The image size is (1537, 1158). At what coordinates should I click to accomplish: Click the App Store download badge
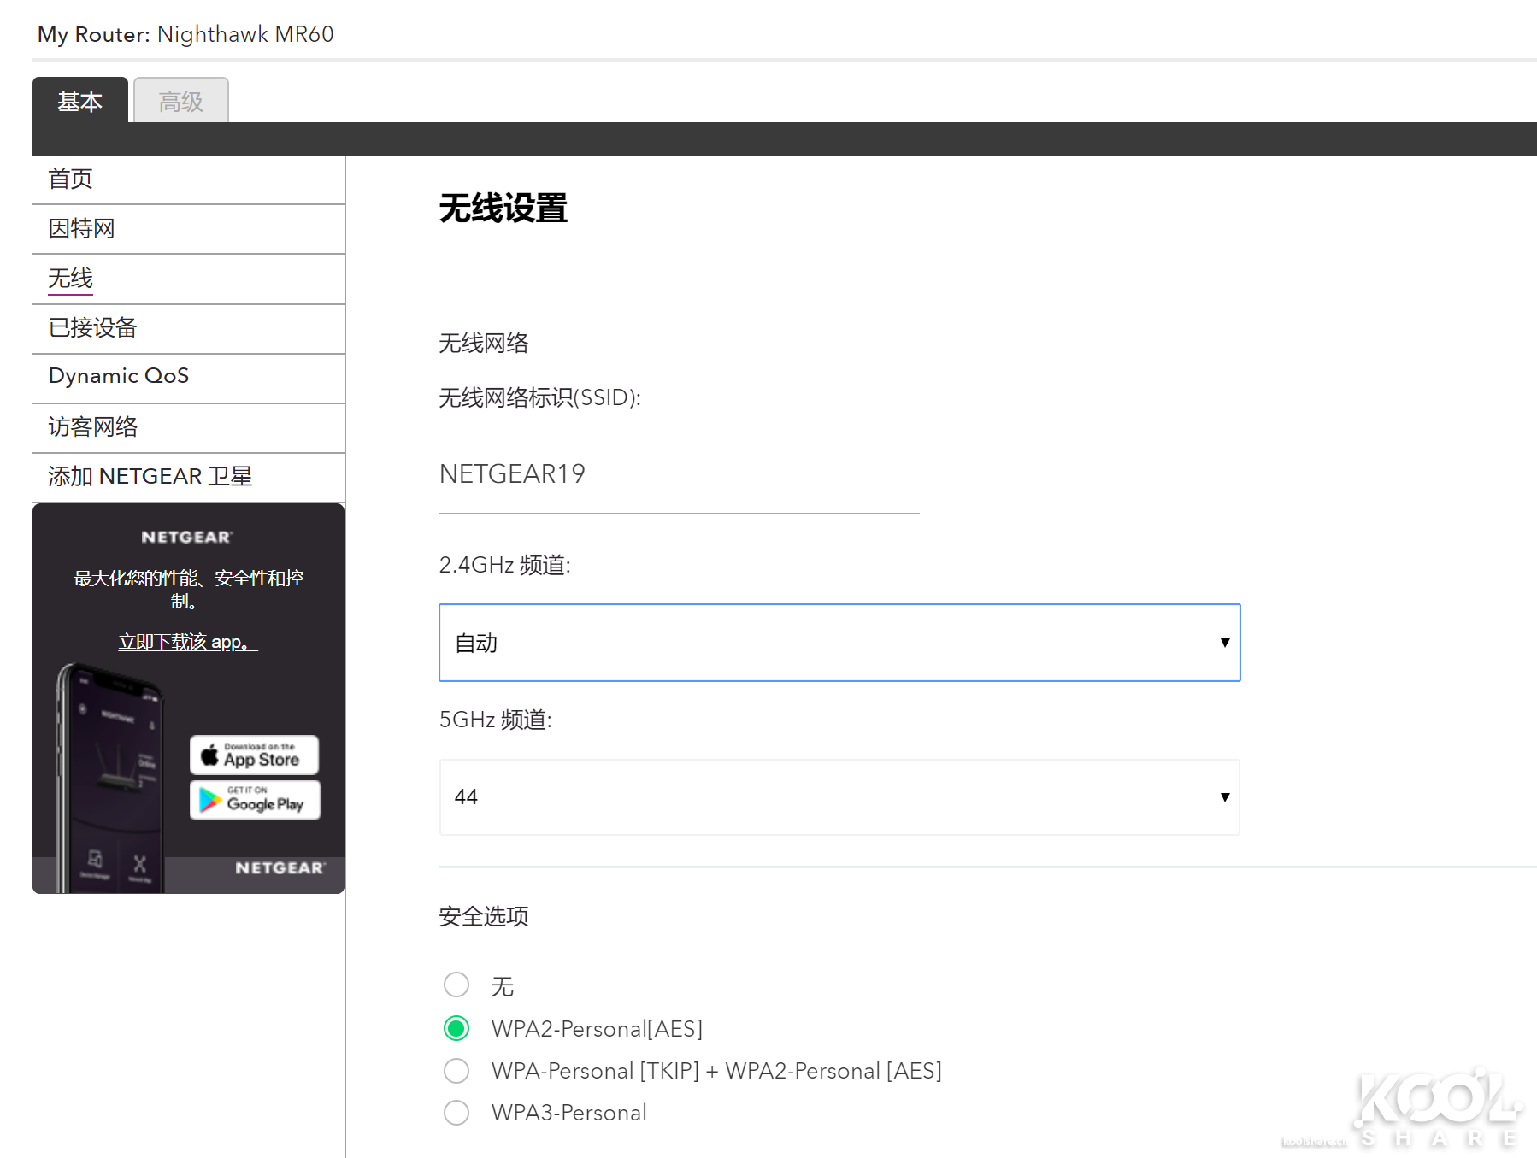click(x=254, y=755)
